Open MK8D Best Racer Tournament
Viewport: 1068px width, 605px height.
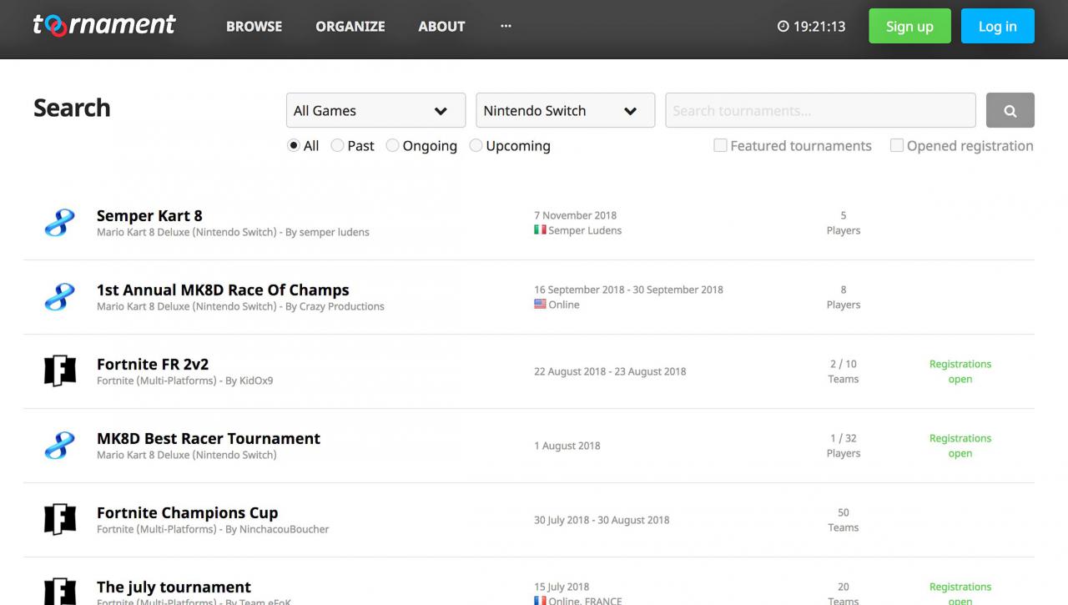(x=209, y=438)
